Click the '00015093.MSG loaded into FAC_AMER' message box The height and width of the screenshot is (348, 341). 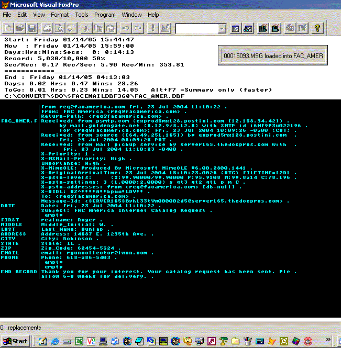click(273, 55)
